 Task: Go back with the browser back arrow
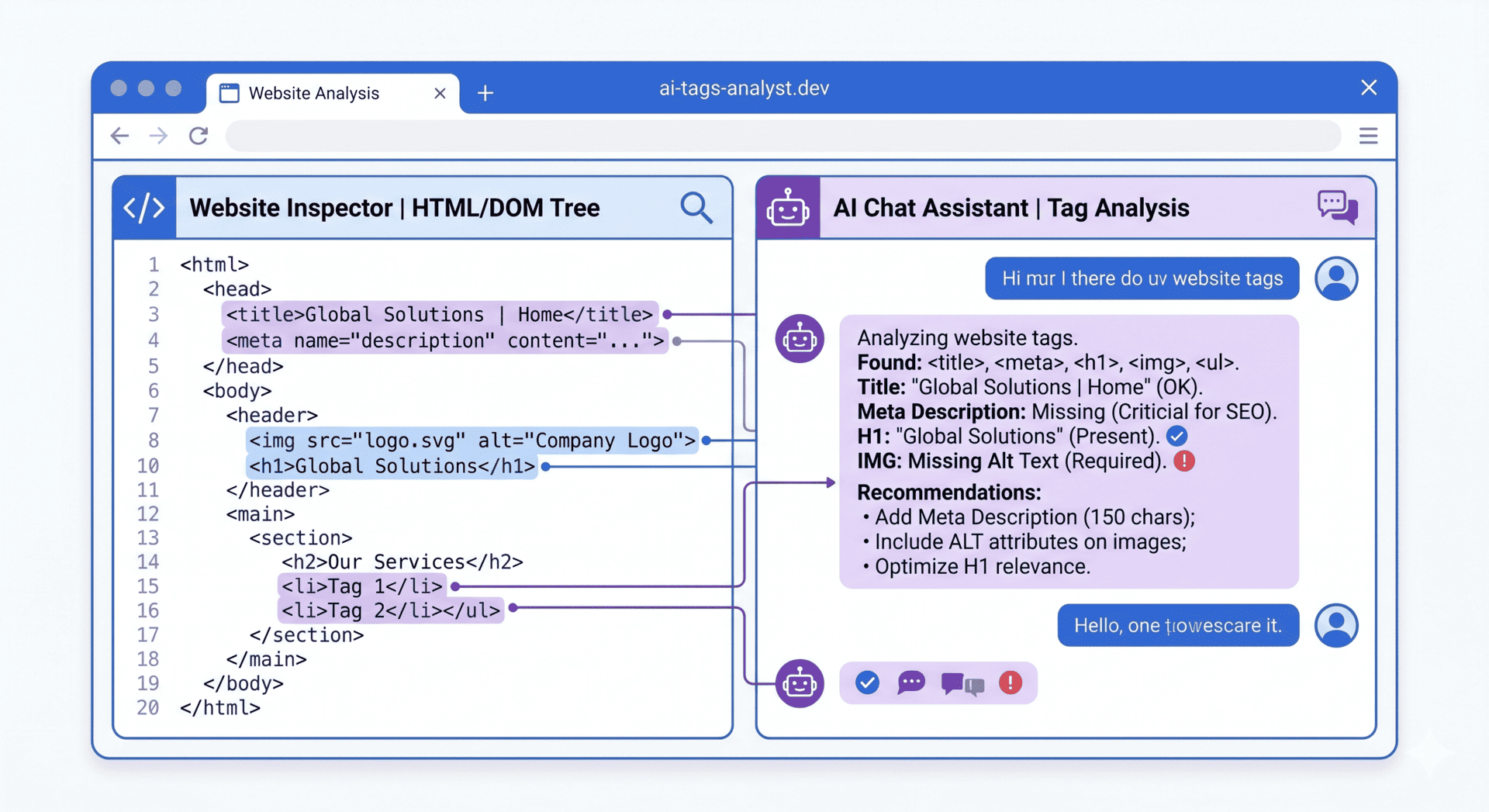tap(119, 136)
